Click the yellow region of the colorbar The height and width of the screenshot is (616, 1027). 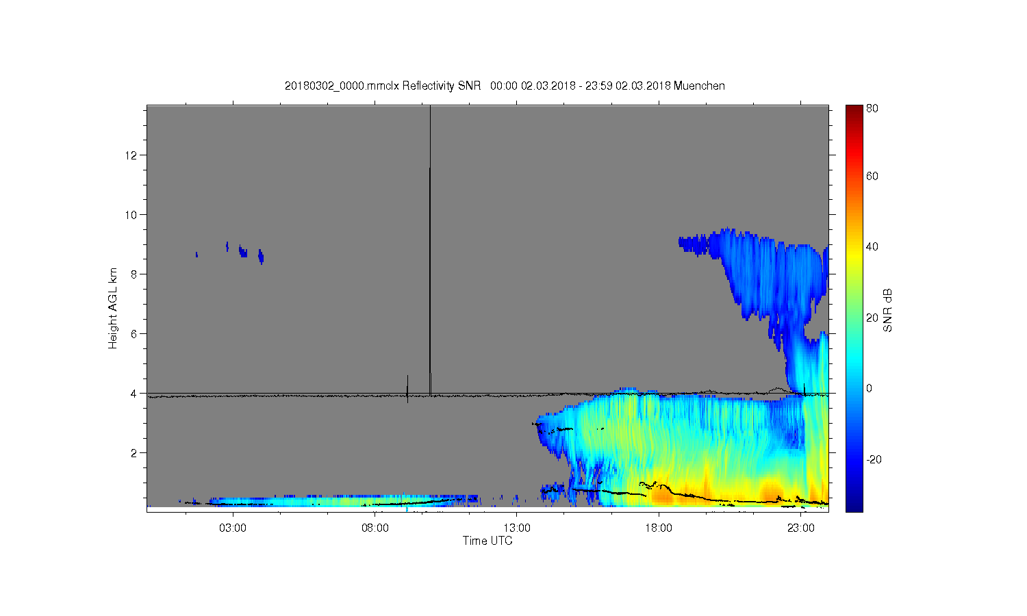click(854, 257)
